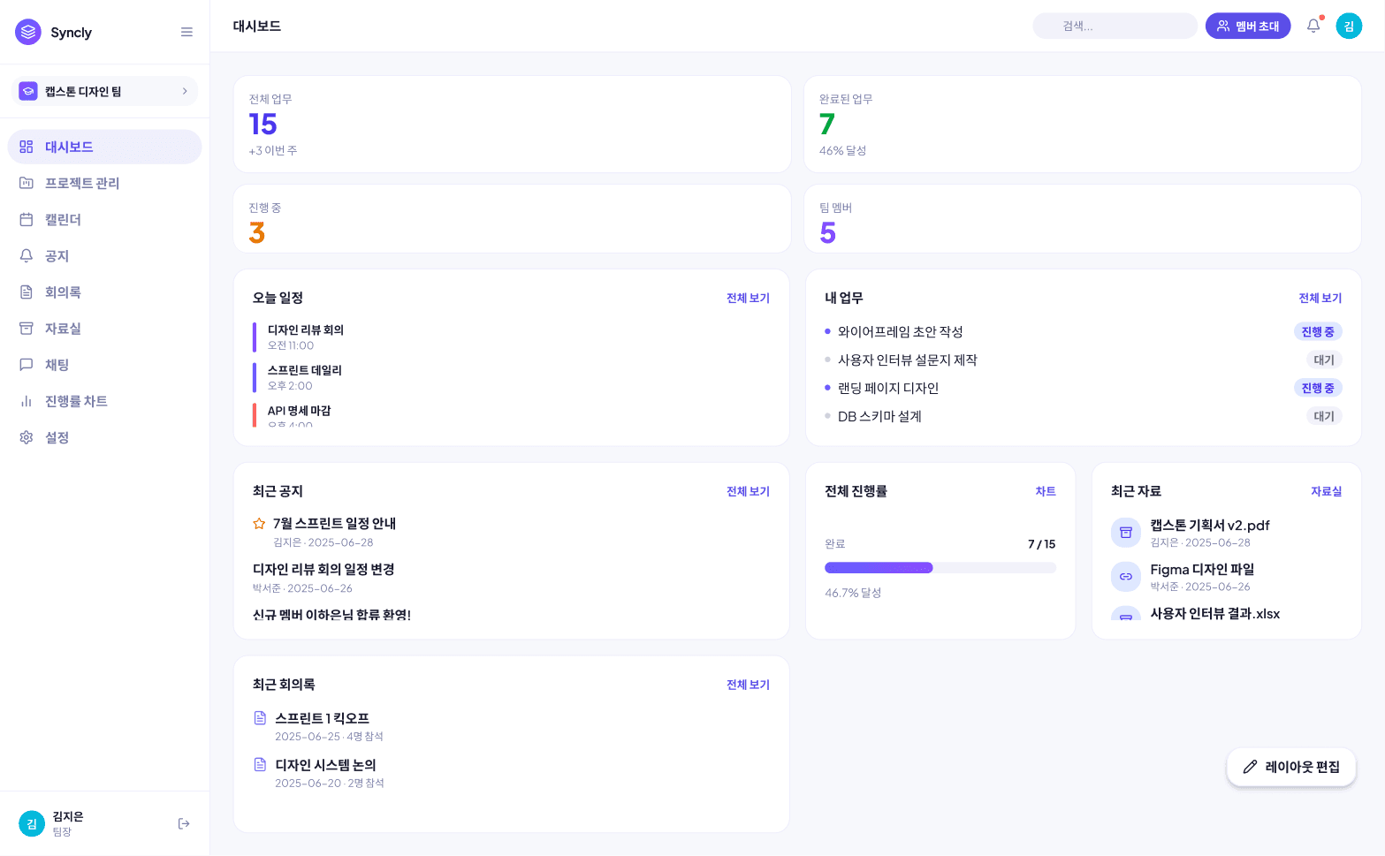Click the 설정 gear icon
The image size is (1385, 856).
tap(27, 437)
